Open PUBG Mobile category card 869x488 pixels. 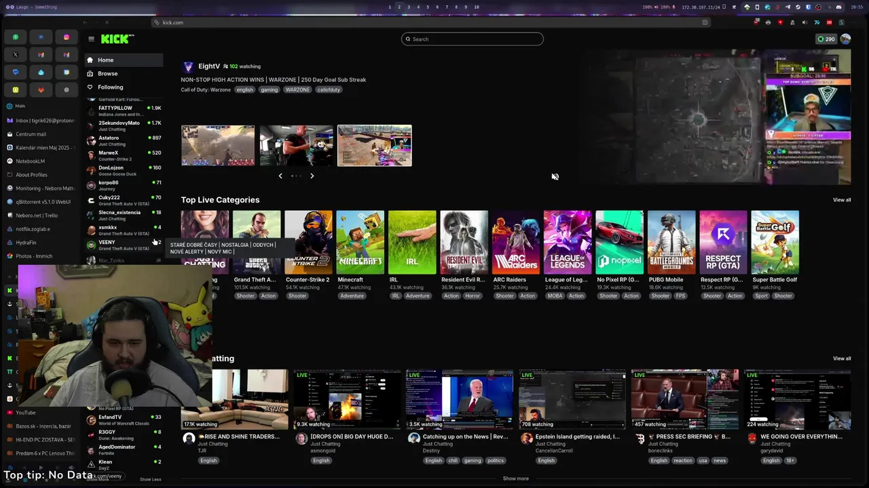671,242
